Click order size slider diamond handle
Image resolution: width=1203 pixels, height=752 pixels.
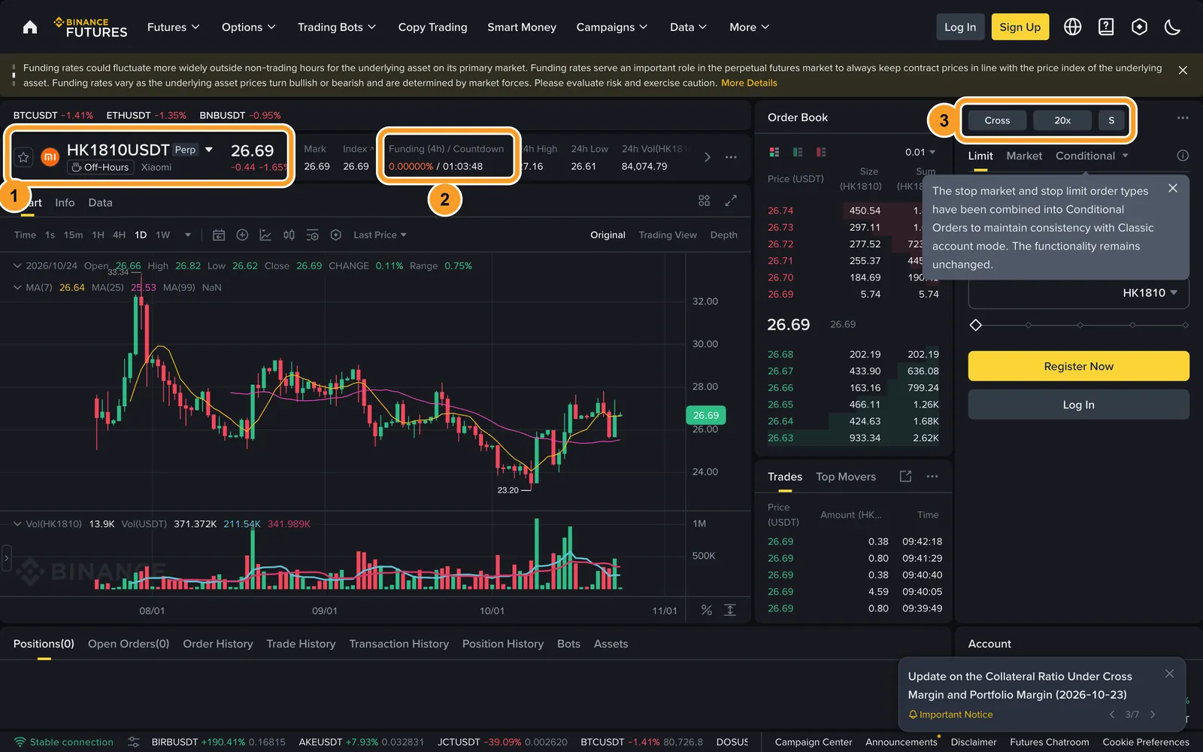(x=975, y=325)
